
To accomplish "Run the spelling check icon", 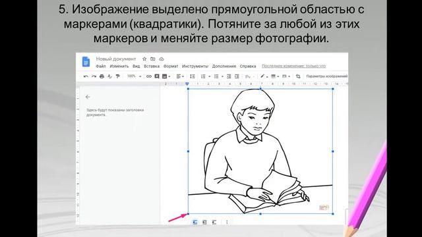I will [109, 76].
